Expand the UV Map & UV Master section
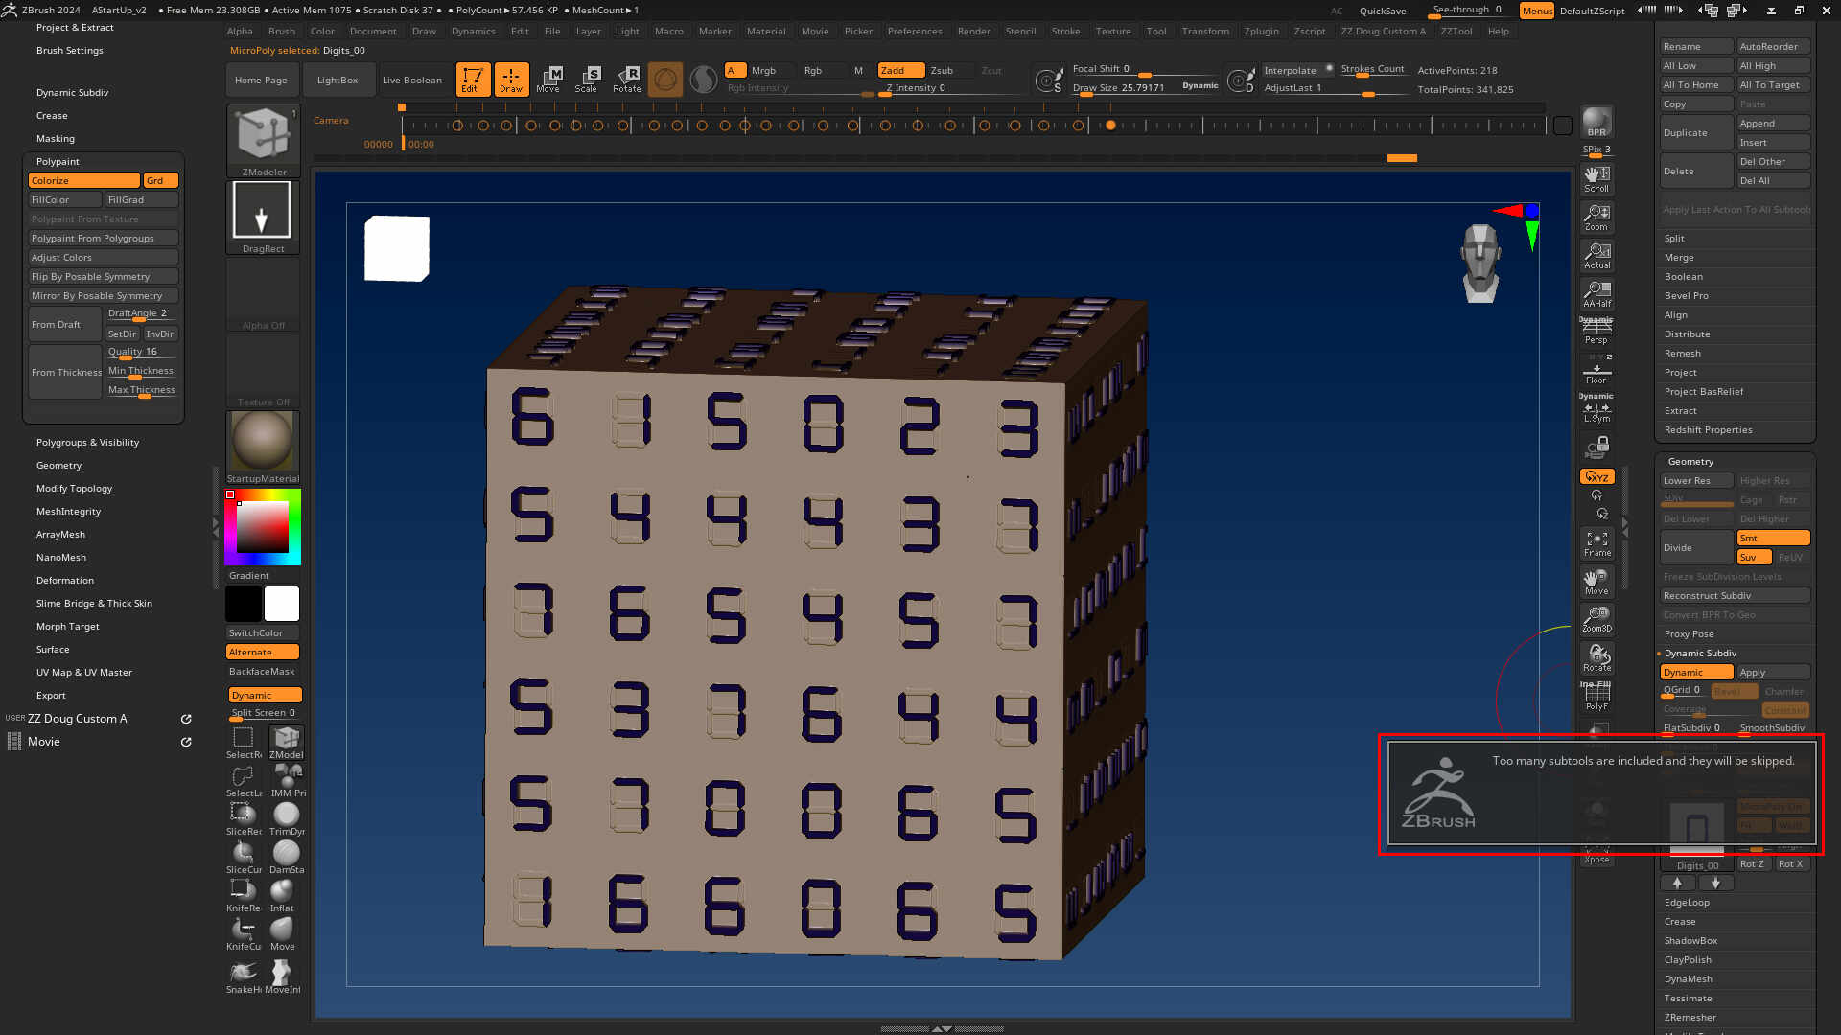Viewport: 1841px width, 1035px height. coord(83,672)
